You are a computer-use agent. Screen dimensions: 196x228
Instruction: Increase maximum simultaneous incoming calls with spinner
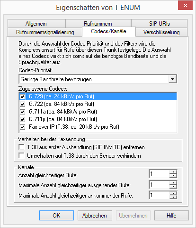click(x=173, y=193)
